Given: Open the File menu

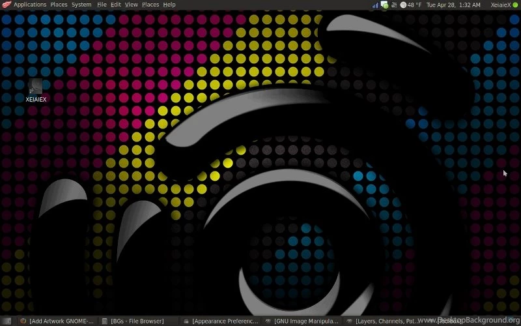Looking at the screenshot, I should 102,5.
